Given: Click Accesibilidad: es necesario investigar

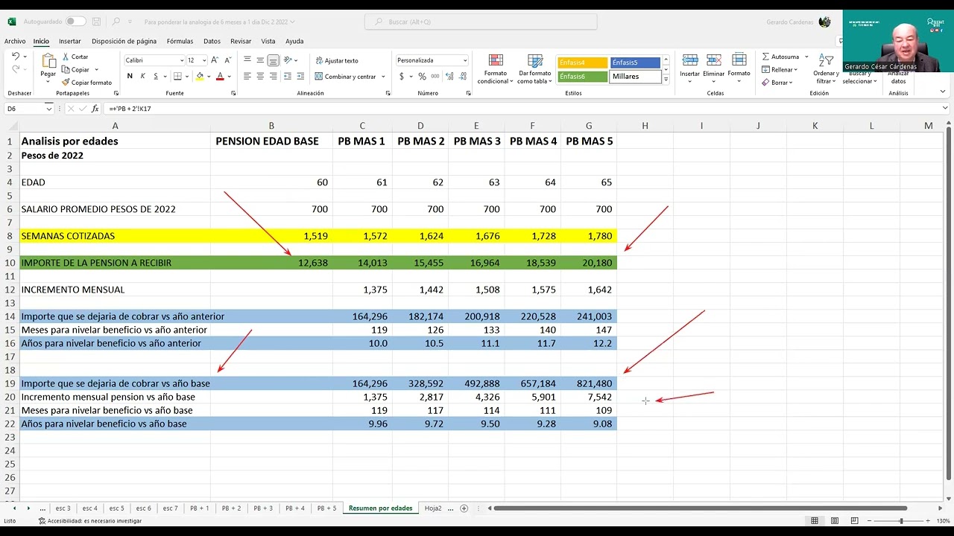Looking at the screenshot, I should click(89, 521).
